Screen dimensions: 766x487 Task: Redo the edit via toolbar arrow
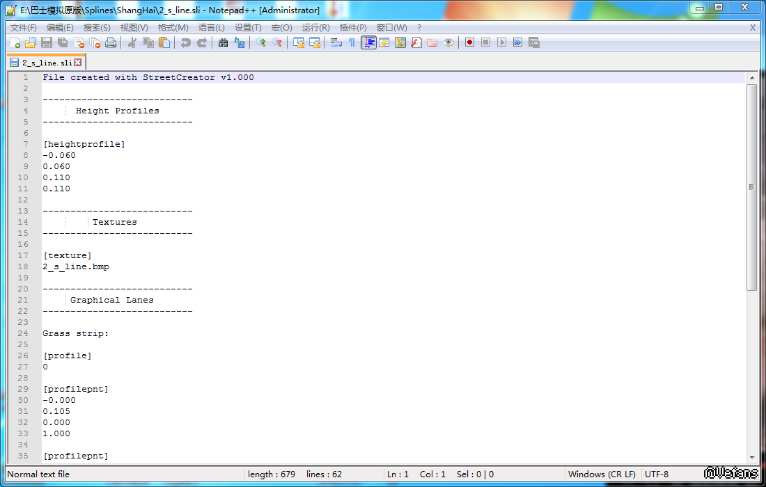click(201, 43)
